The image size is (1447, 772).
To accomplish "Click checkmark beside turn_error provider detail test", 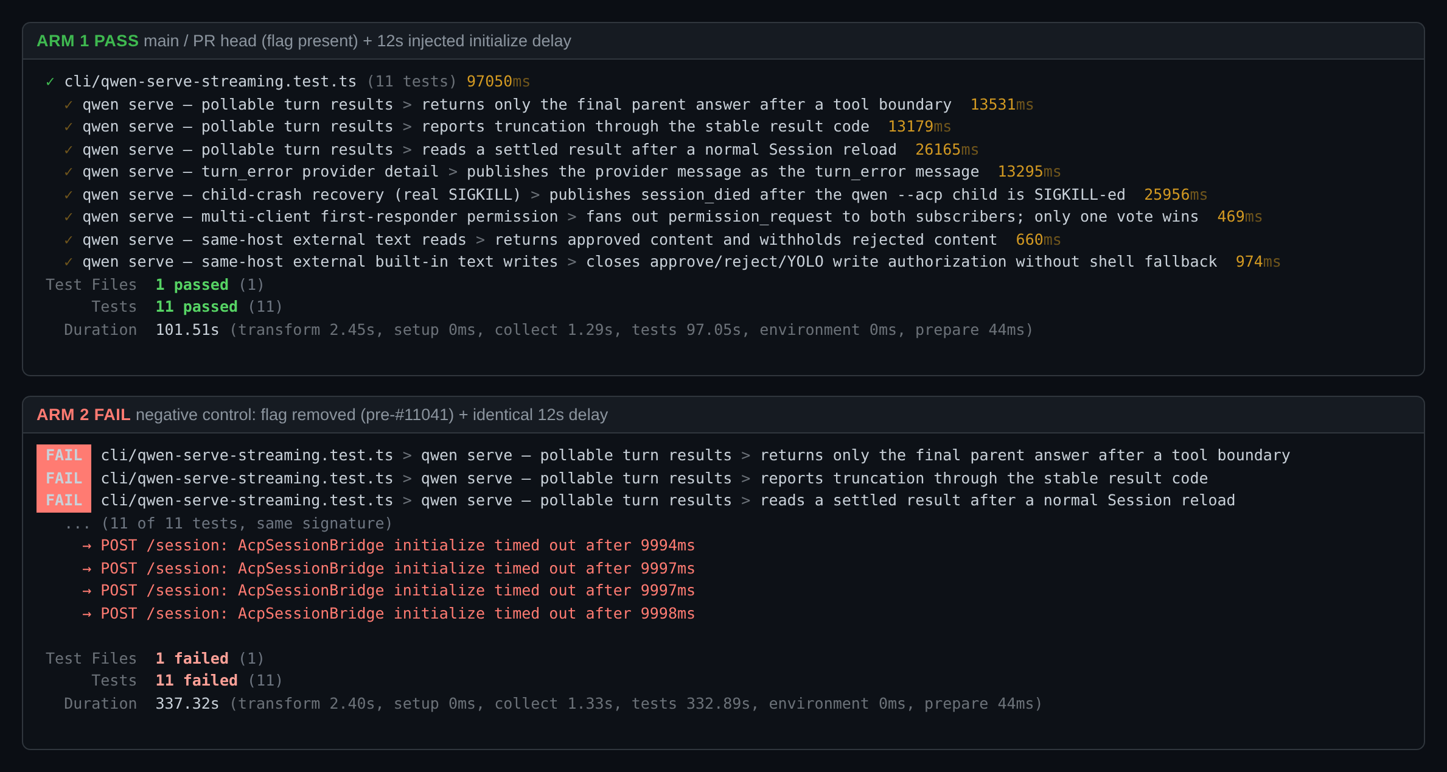I will pos(69,172).
